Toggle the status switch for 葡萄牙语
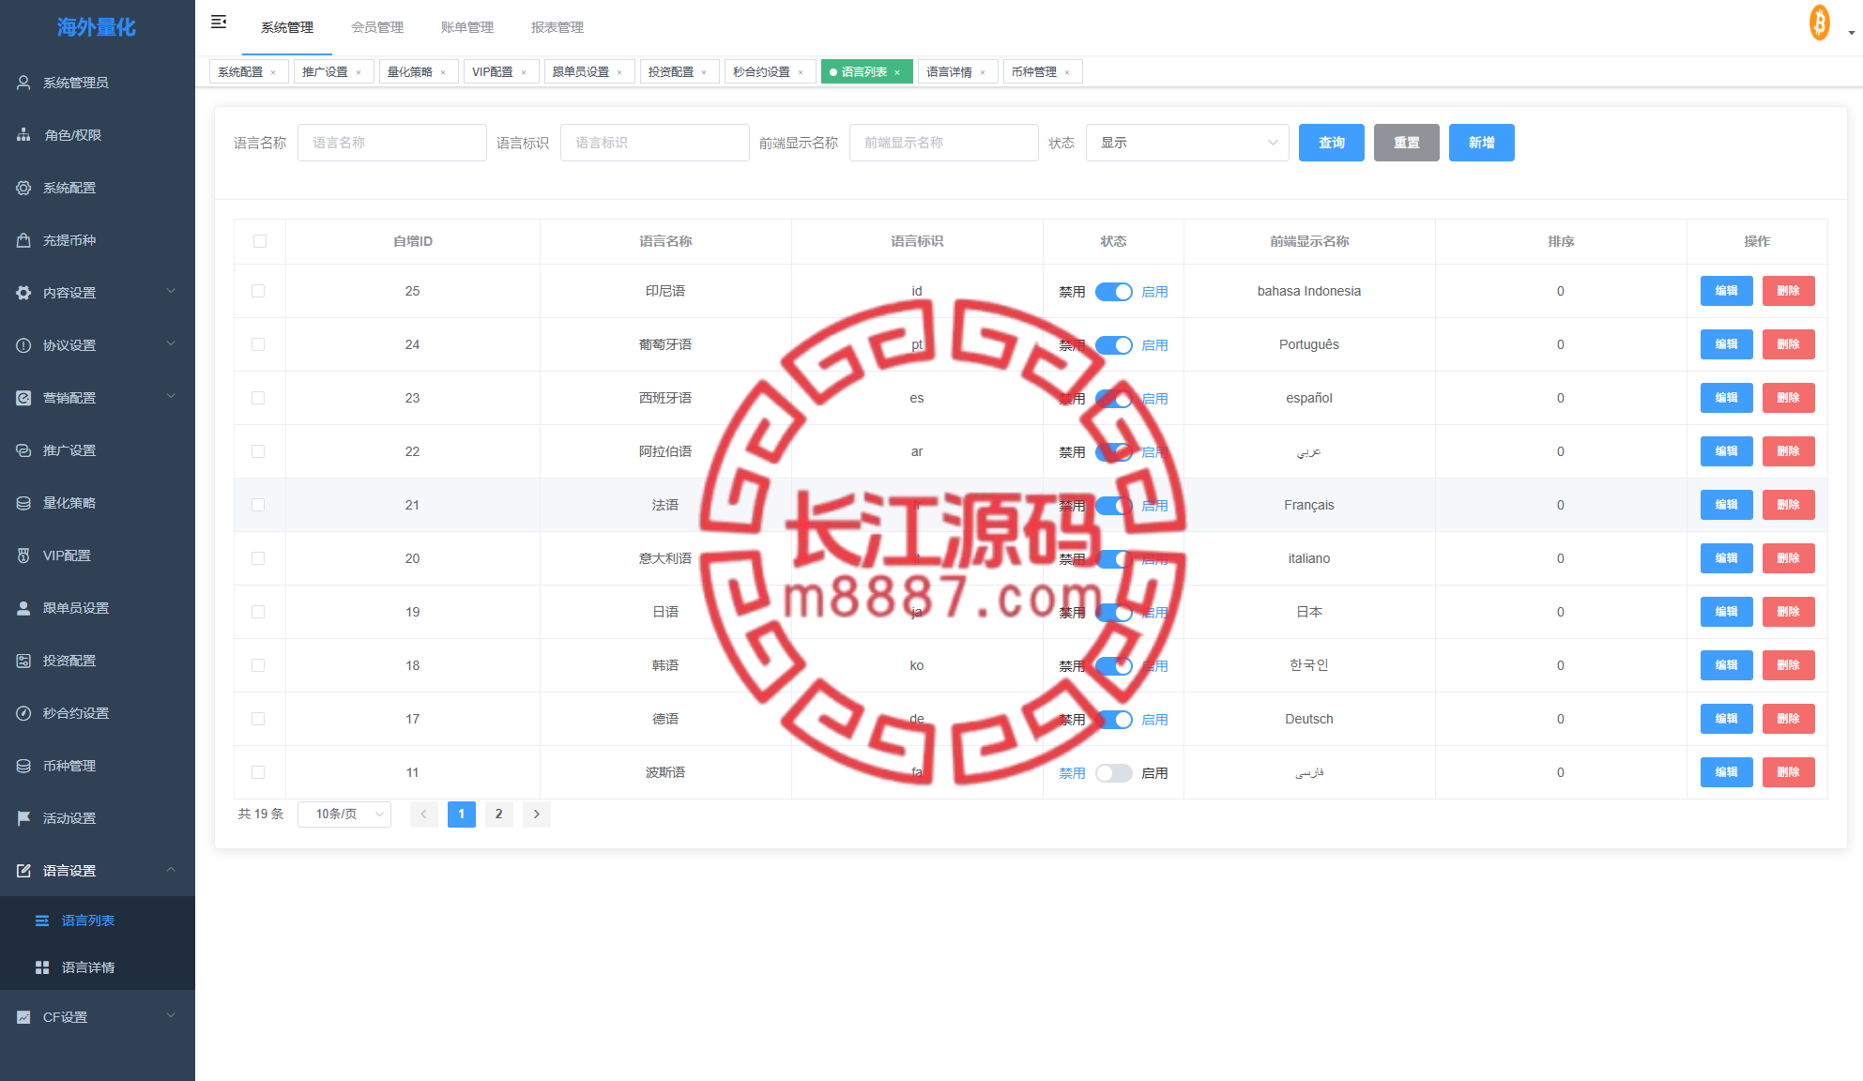This screenshot has width=1863, height=1081. pyautogui.click(x=1114, y=345)
